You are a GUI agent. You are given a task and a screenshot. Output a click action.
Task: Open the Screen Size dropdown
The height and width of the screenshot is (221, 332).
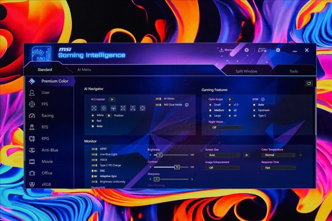tap(222, 155)
